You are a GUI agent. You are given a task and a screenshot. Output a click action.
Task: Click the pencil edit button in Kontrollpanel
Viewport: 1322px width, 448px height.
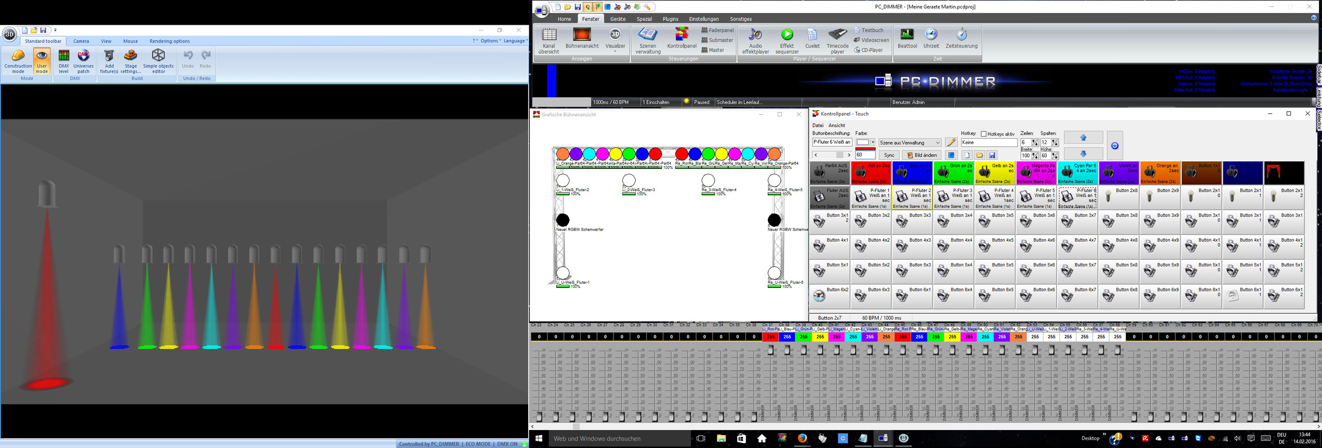pyautogui.click(x=951, y=143)
